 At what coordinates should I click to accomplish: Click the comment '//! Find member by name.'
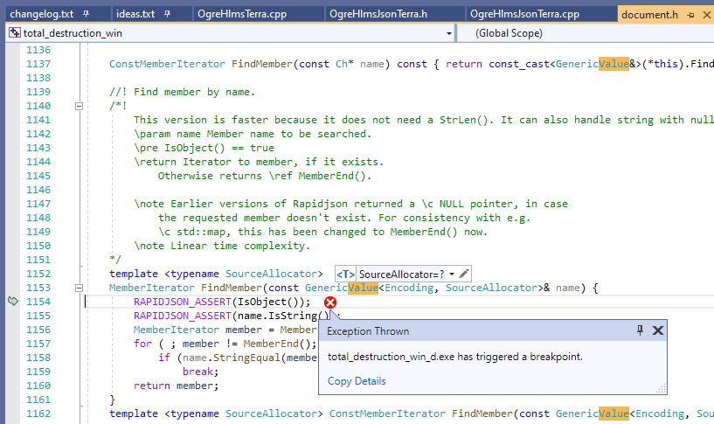(x=182, y=92)
